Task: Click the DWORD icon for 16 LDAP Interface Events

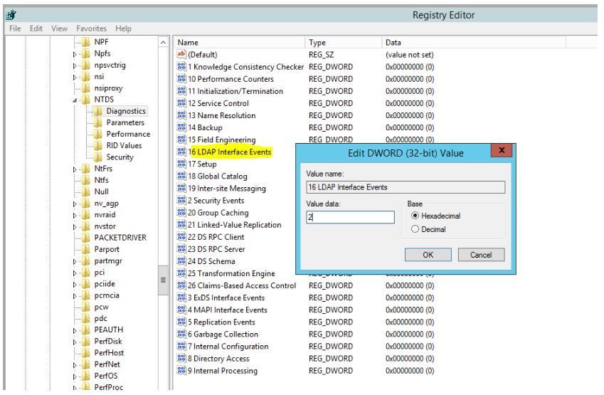Action: pos(181,152)
